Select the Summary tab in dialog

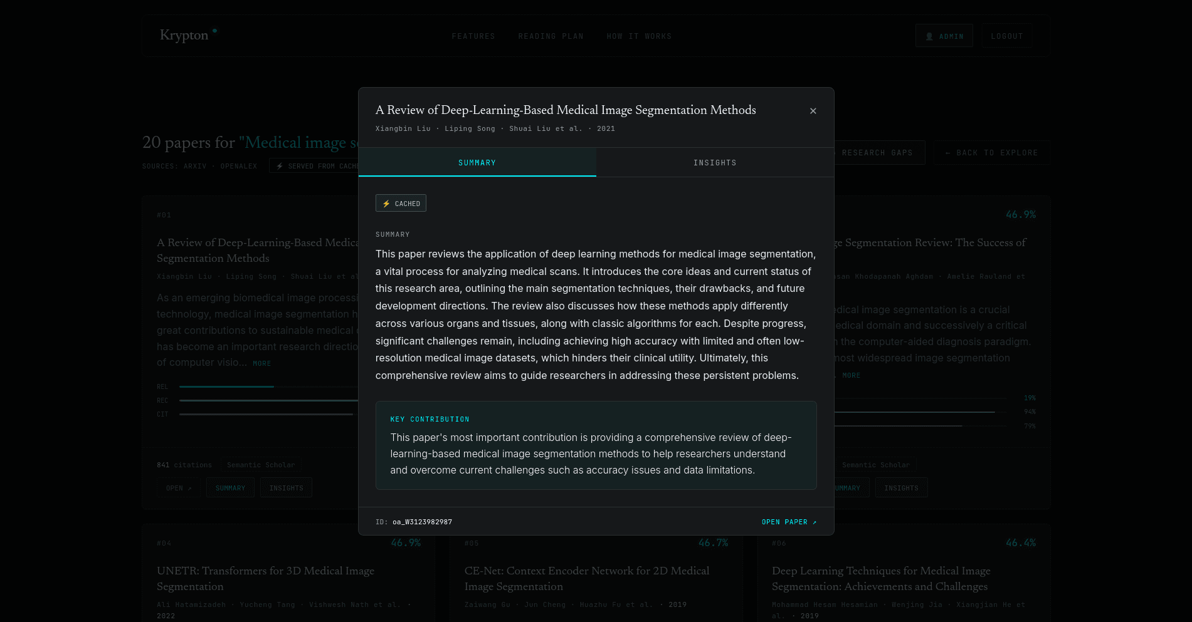477,163
